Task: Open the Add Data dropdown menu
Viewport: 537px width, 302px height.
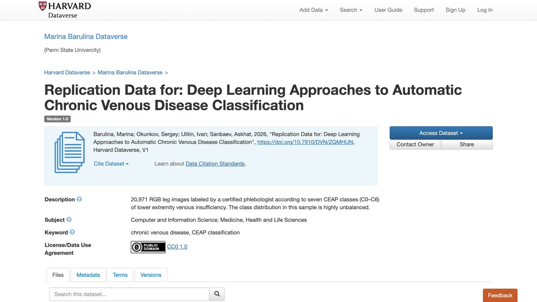Action: (x=313, y=10)
